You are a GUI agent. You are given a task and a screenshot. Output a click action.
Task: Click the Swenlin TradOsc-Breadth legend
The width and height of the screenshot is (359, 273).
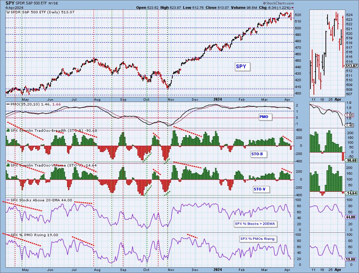(x=52, y=131)
